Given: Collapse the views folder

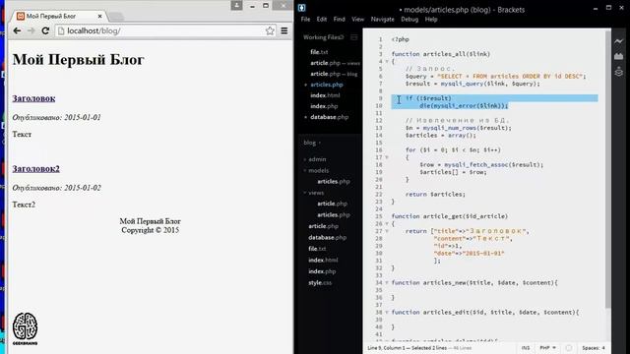Looking at the screenshot, I should coord(314,193).
